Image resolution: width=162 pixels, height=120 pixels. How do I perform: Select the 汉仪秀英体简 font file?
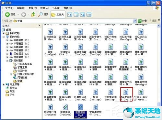65,35
